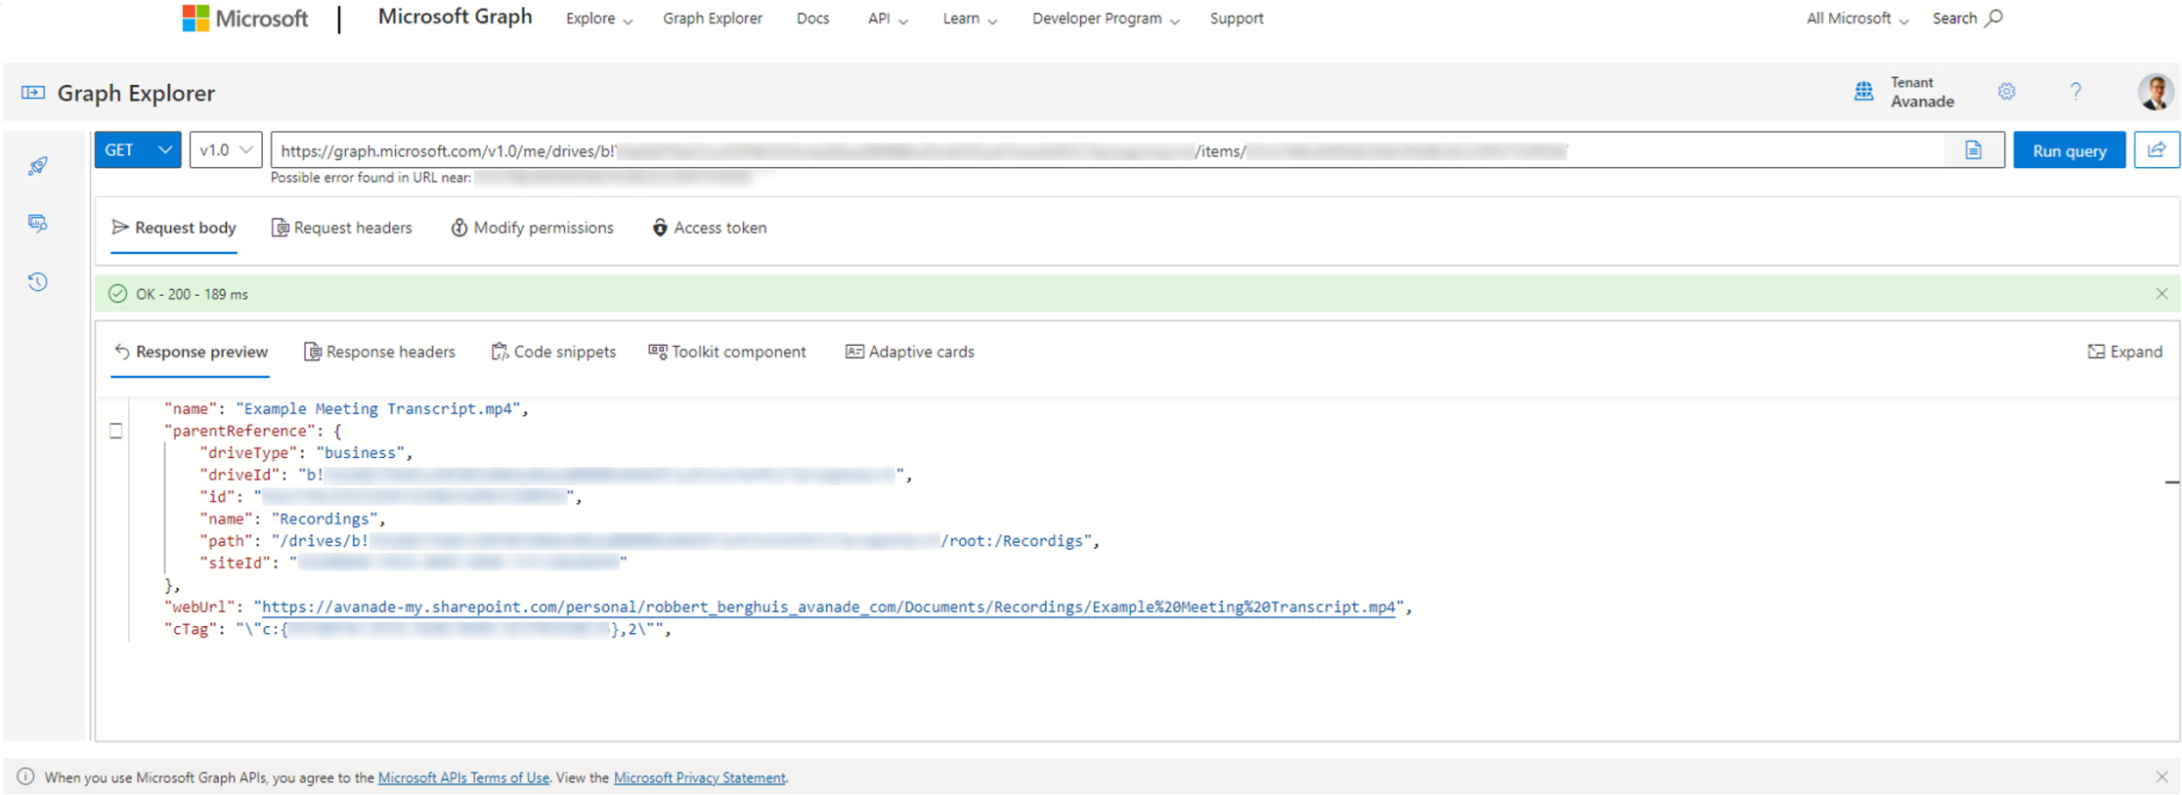The width and height of the screenshot is (2182, 795).
Task: Open the v1.0 version dropdown
Action: pos(226,150)
